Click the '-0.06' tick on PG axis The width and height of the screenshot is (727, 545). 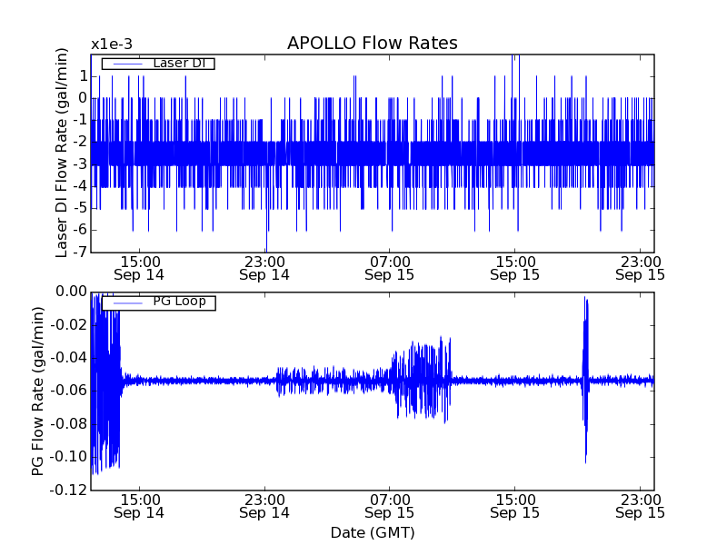click(x=69, y=391)
